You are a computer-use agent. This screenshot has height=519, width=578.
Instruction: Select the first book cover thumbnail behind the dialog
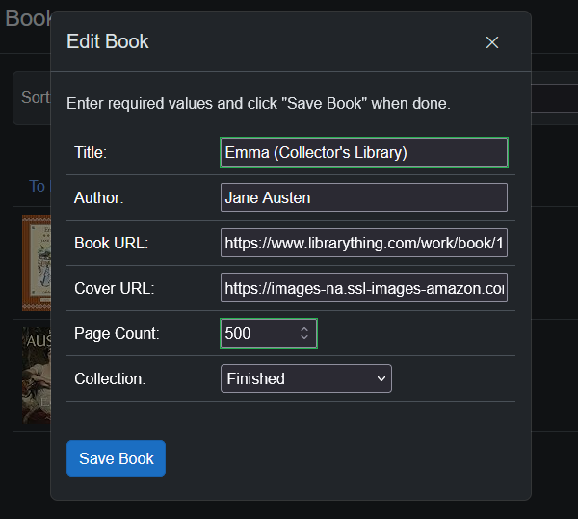coord(36,260)
